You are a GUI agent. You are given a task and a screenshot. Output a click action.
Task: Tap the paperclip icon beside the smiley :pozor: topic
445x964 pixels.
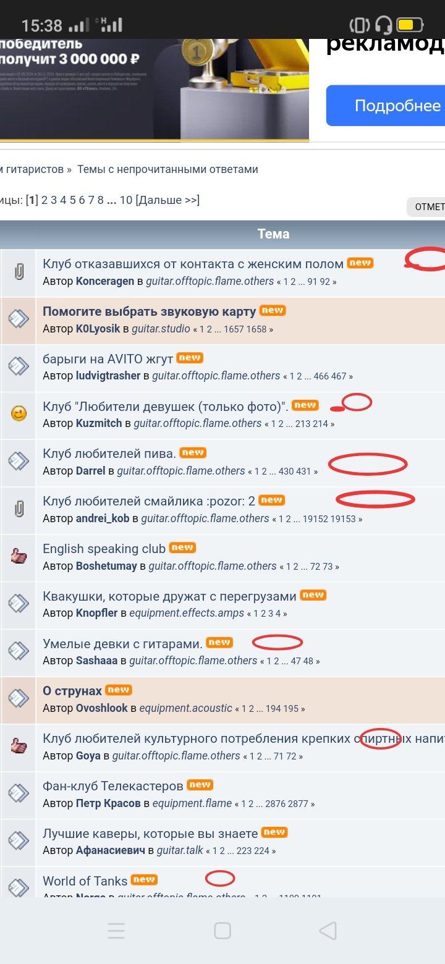(x=19, y=509)
